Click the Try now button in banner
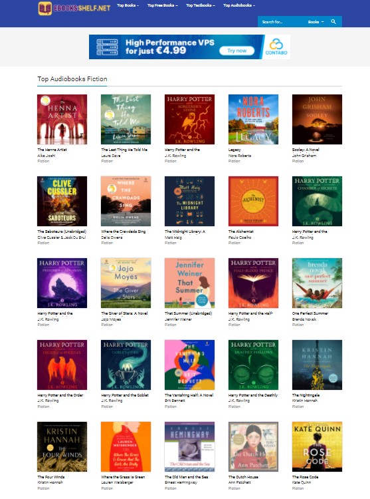Image resolution: width=370 pixels, height=499 pixels. 237,51
